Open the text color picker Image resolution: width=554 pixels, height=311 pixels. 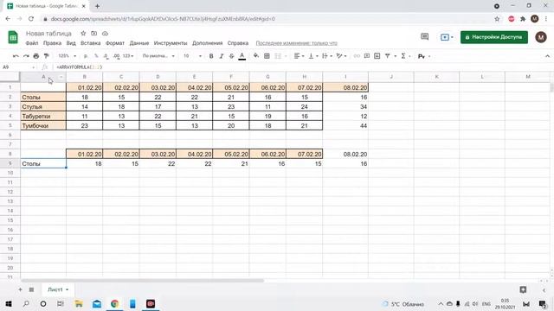pyautogui.click(x=242, y=56)
